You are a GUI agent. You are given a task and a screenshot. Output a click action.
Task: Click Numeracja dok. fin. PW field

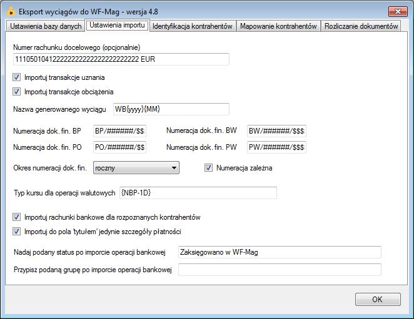(276, 147)
